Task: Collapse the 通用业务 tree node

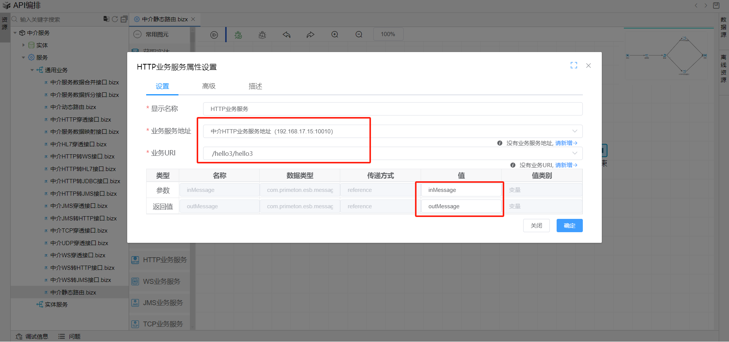Action: click(x=32, y=70)
